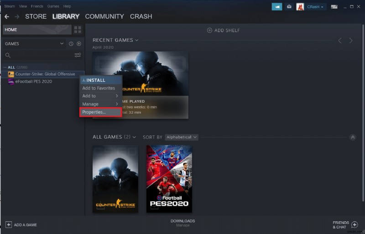This screenshot has width=365, height=234.
Task: Open the Games menu
Action: tap(53, 6)
